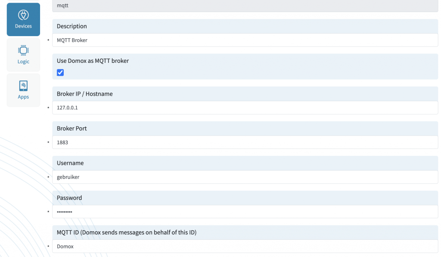Click the plug icon inside the Devices button
This screenshot has width=441, height=257.
point(23,13)
